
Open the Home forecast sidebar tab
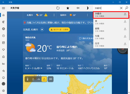3,15
